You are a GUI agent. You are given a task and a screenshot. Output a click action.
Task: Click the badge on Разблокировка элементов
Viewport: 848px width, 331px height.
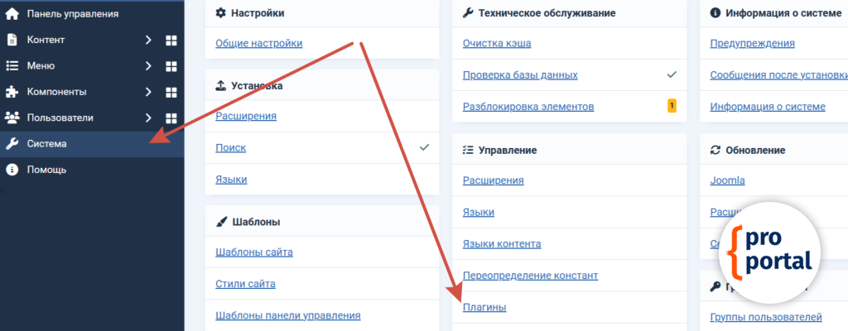(x=672, y=106)
